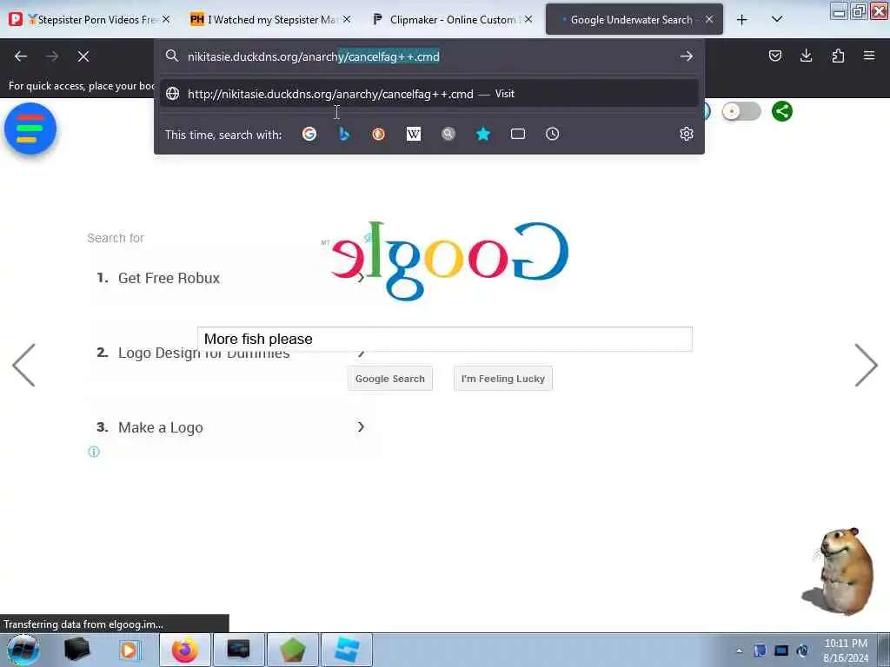Open the blue tilted-square taskbar app
The width and height of the screenshot is (890, 667).
click(x=347, y=650)
